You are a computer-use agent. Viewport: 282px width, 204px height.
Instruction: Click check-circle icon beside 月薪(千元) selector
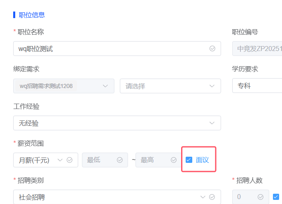(x=70, y=160)
